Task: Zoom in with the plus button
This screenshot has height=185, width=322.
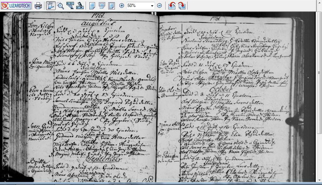Action: (122, 6)
